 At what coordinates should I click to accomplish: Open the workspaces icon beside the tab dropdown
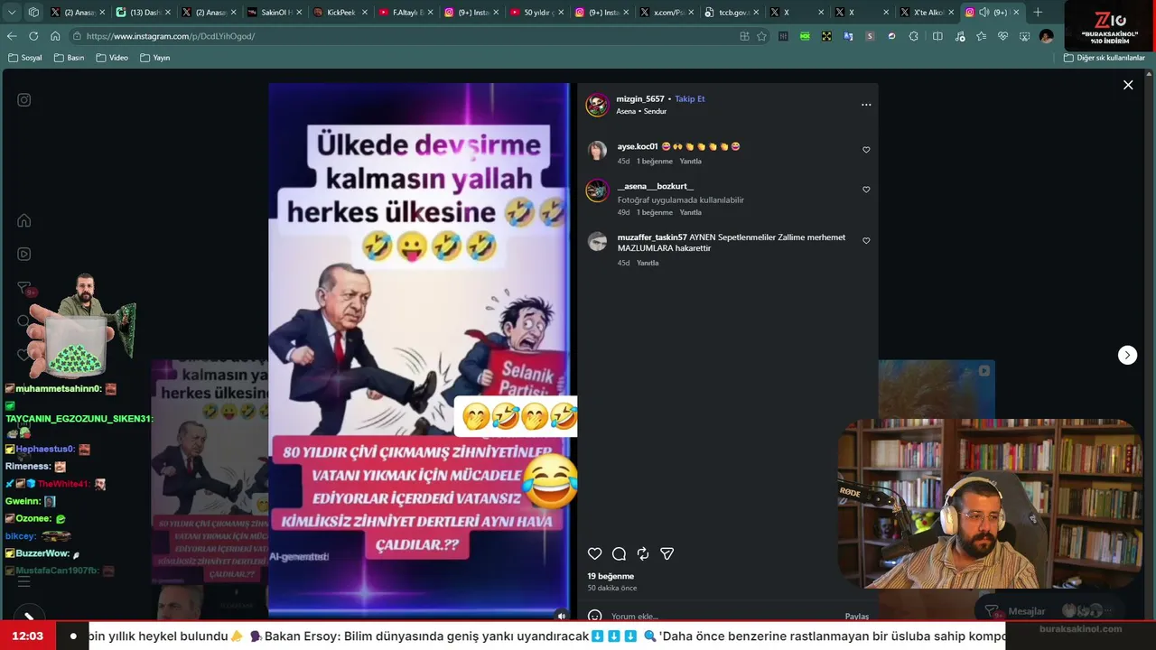coord(33,13)
